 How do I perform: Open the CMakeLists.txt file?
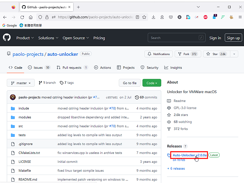(29, 153)
